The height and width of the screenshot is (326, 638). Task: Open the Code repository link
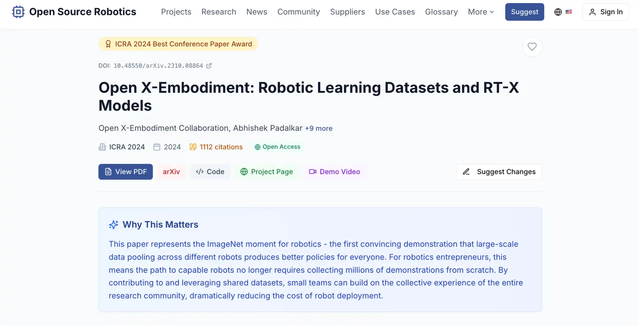pos(210,172)
